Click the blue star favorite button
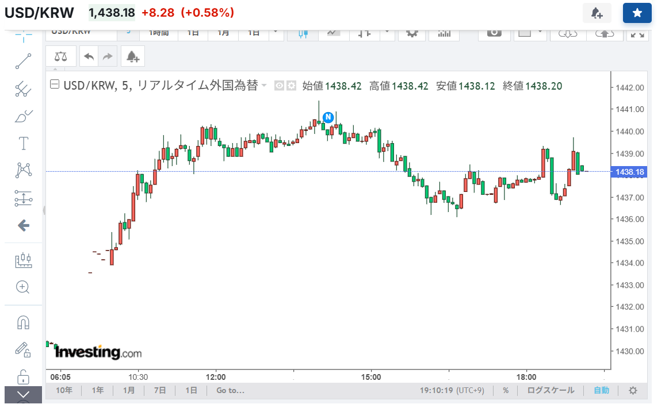The width and height of the screenshot is (669, 408). pos(637,13)
